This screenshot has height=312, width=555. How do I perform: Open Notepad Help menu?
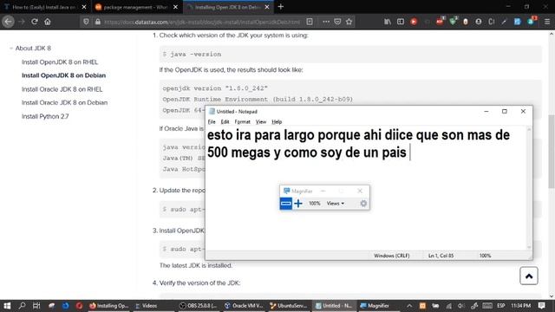point(277,121)
